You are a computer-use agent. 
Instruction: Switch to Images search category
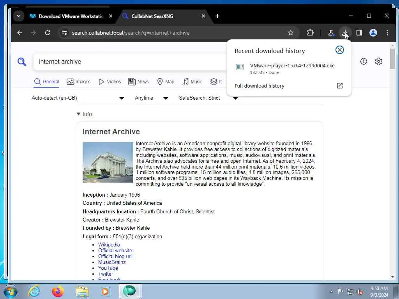point(78,82)
